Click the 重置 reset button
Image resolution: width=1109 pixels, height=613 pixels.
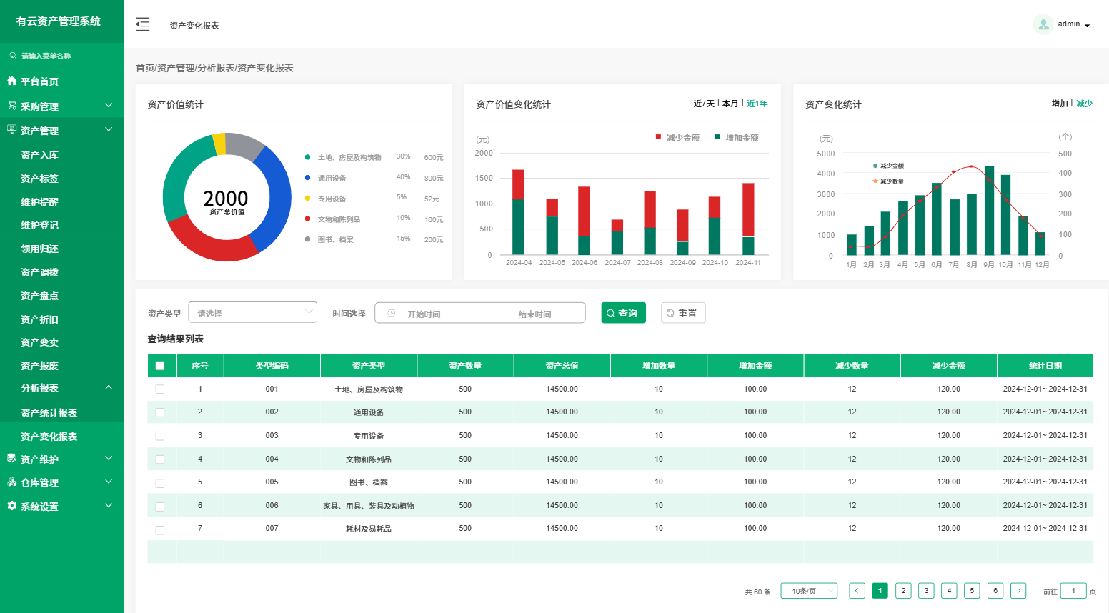(x=682, y=313)
